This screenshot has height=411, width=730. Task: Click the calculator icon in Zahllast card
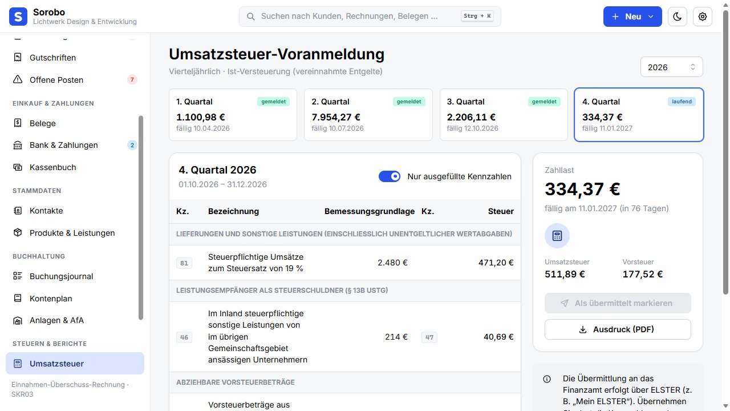tap(557, 236)
